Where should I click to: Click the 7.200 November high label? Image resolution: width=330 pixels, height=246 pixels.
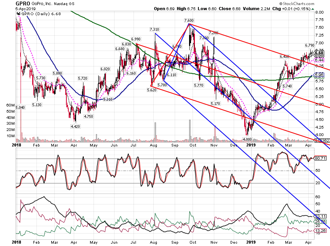coord(214,33)
